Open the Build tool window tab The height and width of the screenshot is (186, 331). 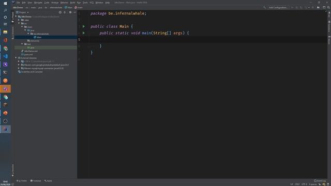[x=48, y=181]
